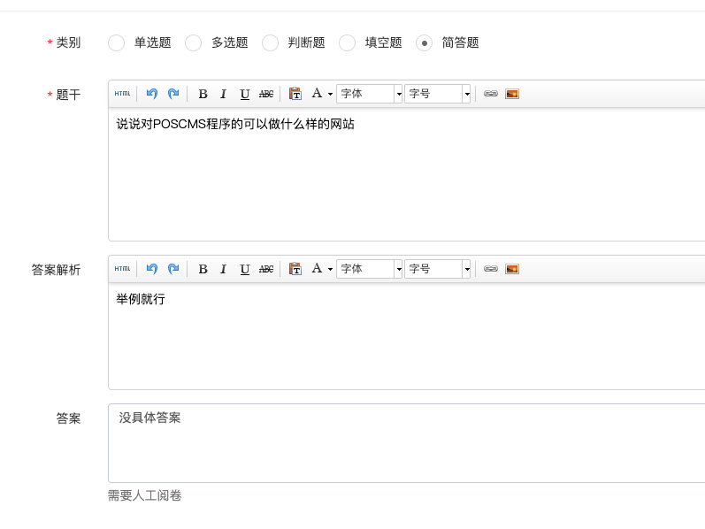The height and width of the screenshot is (529, 705).
Task: Select the 填空题 radio button
Action: click(x=347, y=42)
